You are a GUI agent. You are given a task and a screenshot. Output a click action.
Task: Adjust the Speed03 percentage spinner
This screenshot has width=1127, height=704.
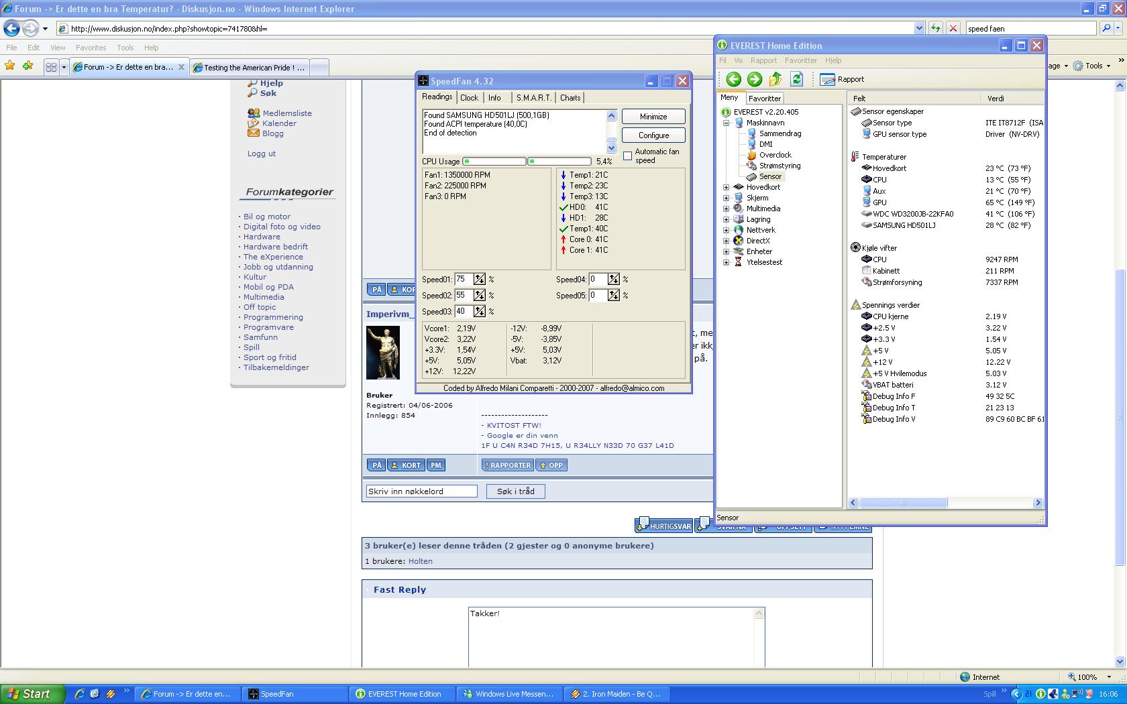tap(480, 311)
